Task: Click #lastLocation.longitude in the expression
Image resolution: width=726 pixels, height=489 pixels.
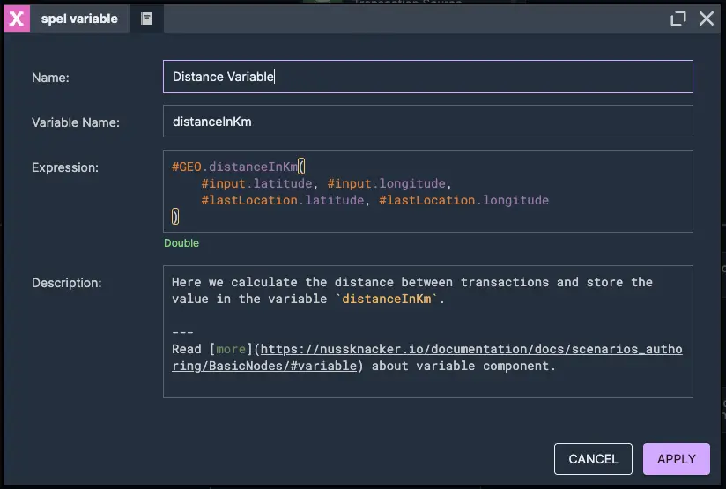Action: coord(464,200)
